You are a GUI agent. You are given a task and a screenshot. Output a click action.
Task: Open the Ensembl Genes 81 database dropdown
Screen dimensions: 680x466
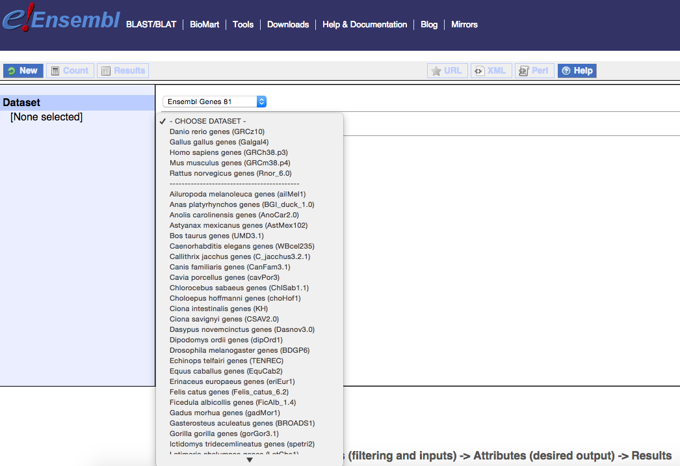[214, 102]
